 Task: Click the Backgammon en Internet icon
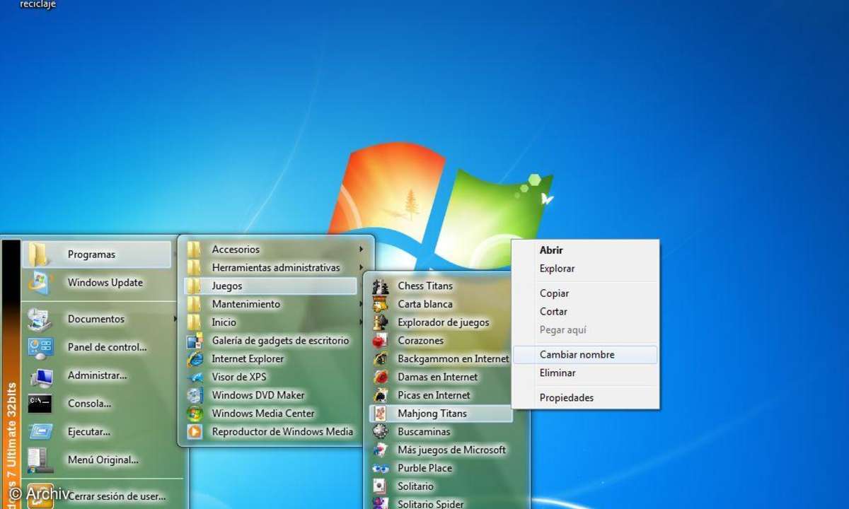(x=381, y=359)
